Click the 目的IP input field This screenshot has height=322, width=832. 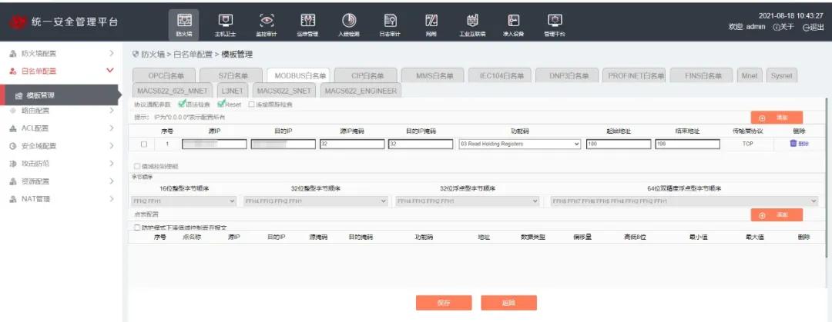click(283, 144)
